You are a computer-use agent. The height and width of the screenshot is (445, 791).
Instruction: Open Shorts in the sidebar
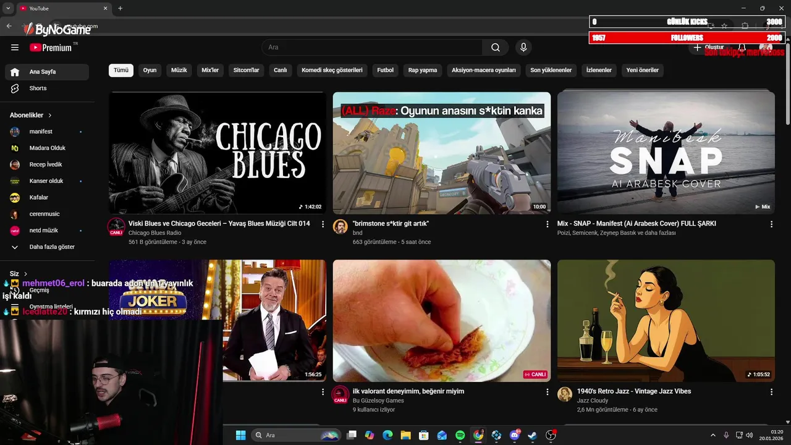(47, 88)
